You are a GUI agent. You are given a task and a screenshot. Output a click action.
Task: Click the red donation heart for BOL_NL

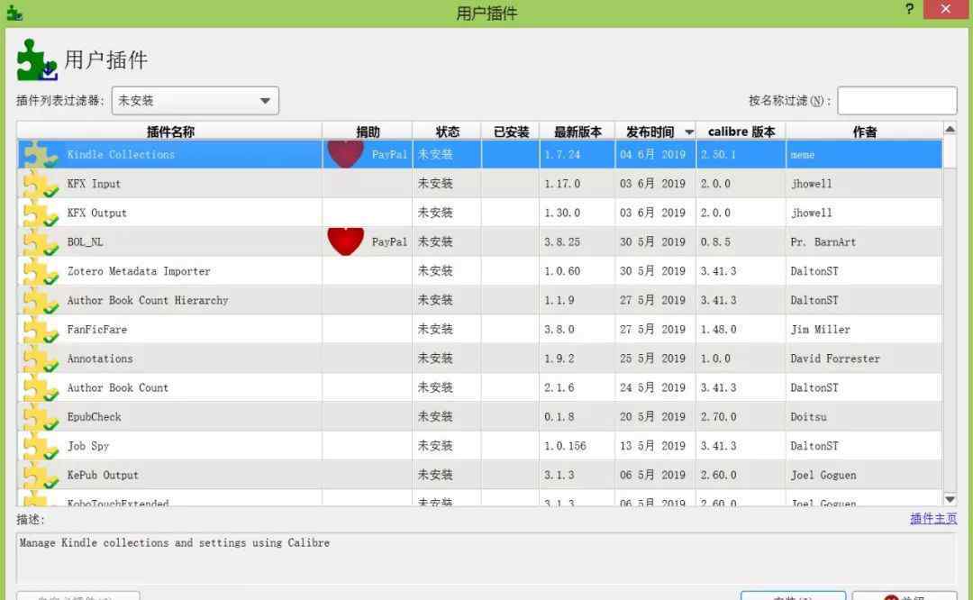(346, 241)
